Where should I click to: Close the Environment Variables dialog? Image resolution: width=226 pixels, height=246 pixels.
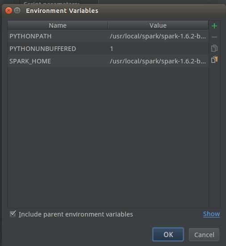point(8,11)
